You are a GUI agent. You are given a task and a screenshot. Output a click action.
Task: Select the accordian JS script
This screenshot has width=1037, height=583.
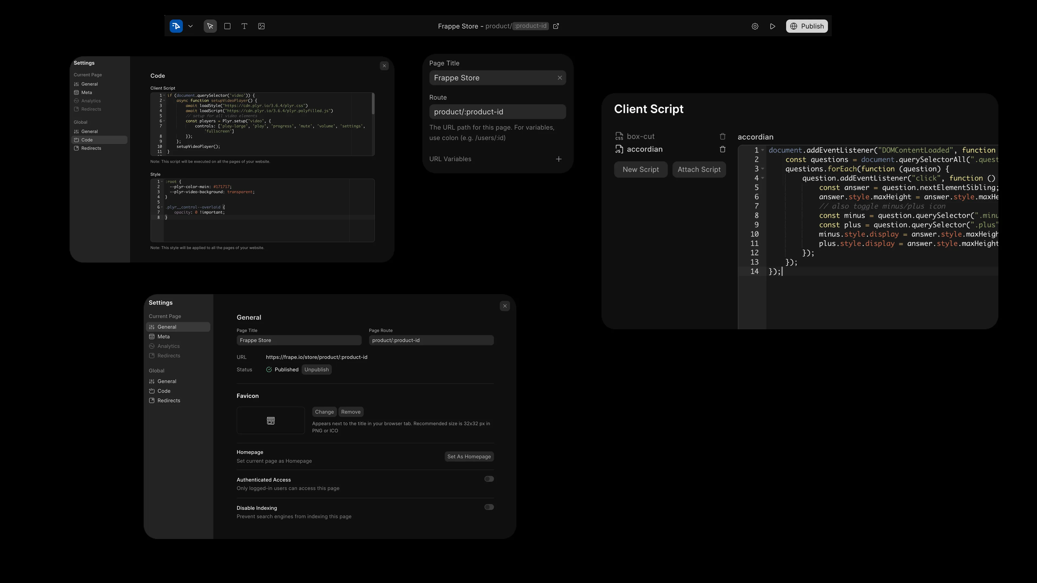coord(645,149)
